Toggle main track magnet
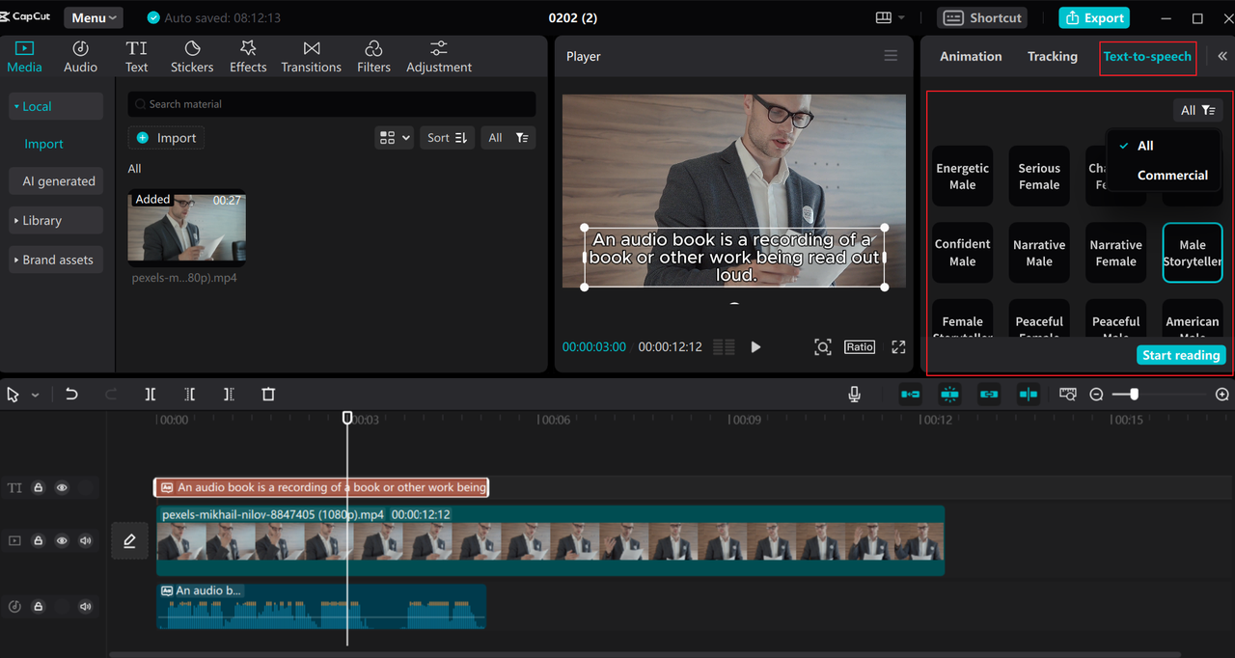 click(910, 394)
